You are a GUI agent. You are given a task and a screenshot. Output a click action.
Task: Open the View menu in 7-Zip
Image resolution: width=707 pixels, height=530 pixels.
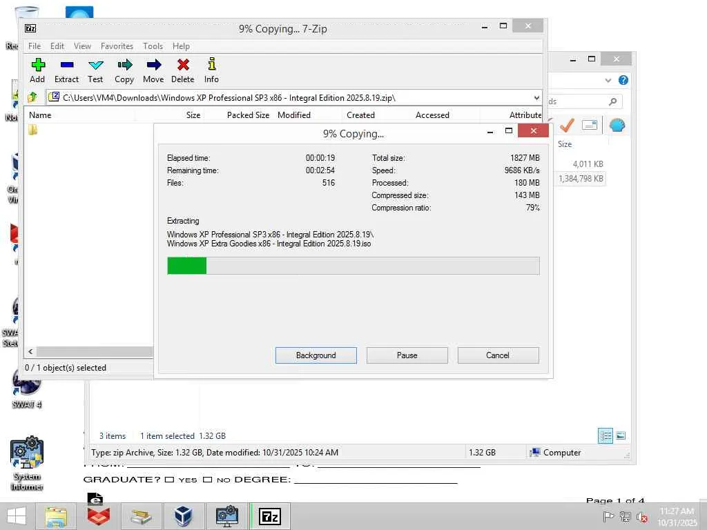tap(82, 46)
